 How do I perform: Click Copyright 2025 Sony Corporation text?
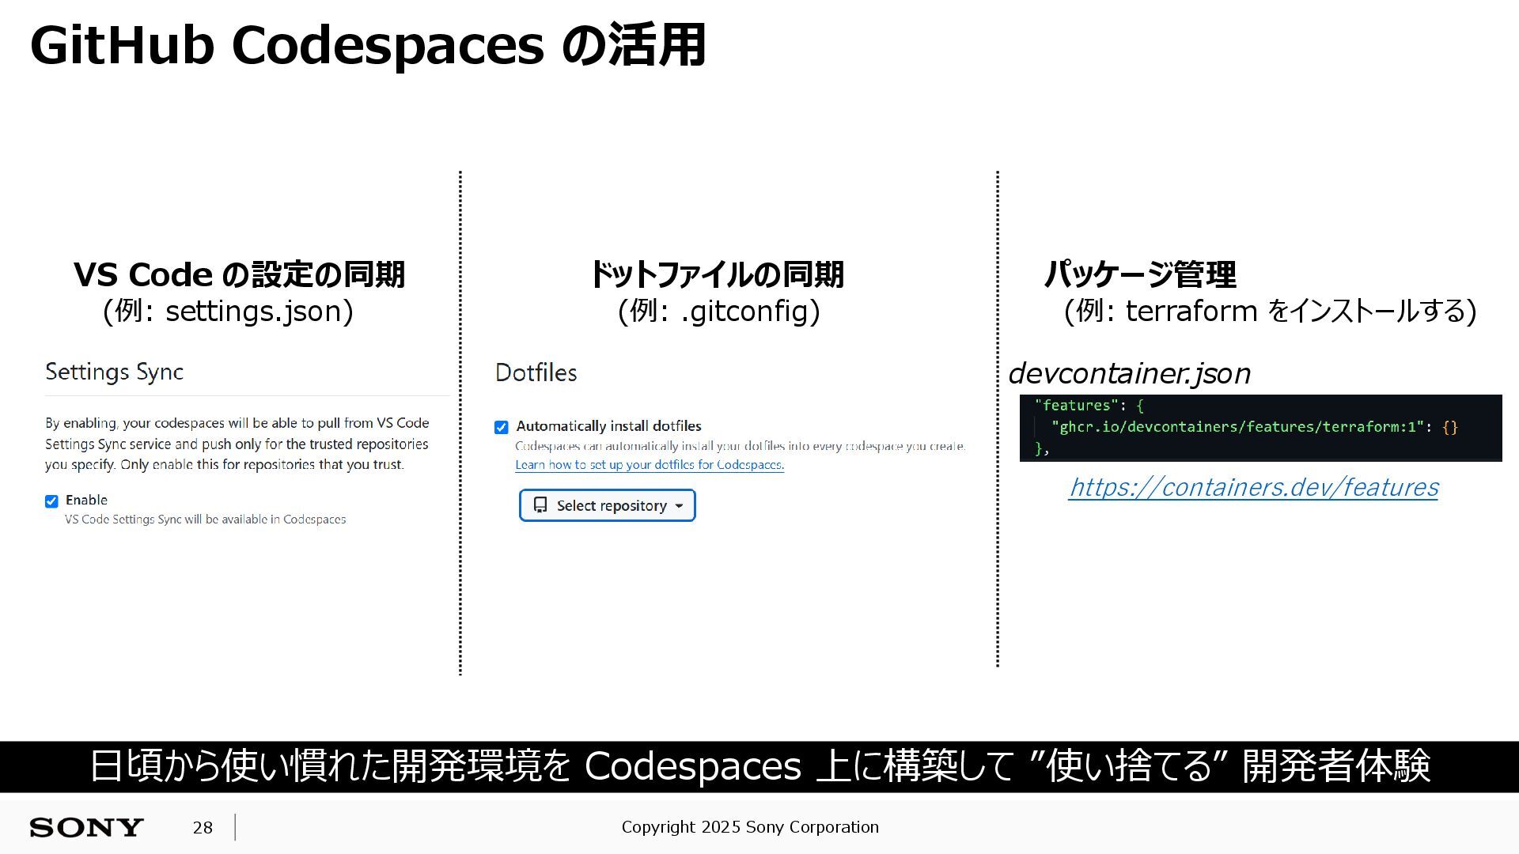click(750, 827)
